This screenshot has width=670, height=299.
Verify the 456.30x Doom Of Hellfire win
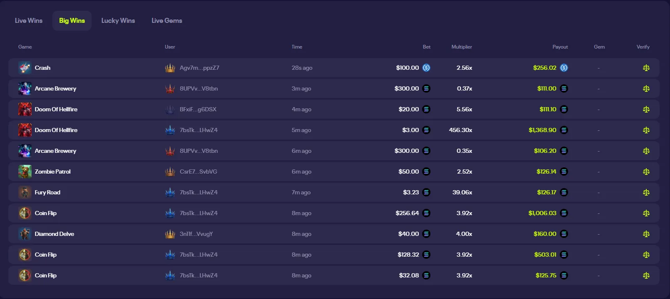646,130
